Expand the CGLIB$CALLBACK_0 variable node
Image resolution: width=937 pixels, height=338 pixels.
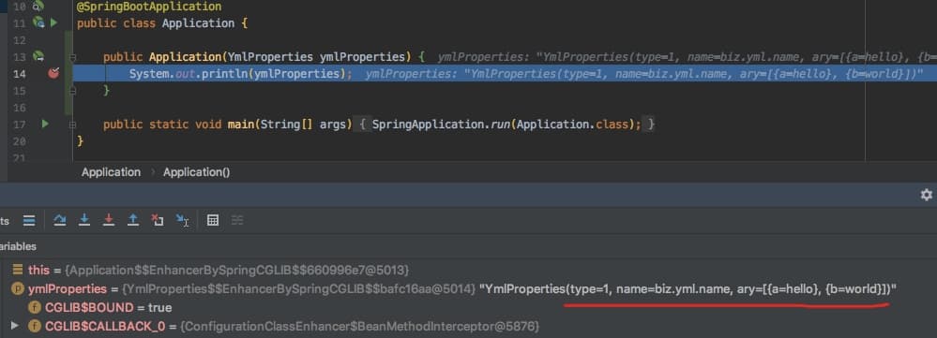click(15, 326)
